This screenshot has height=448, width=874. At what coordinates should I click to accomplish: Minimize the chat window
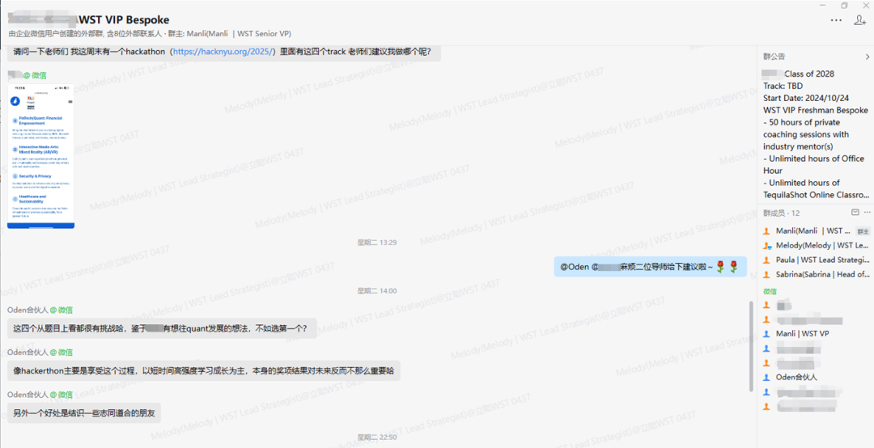click(x=823, y=5)
